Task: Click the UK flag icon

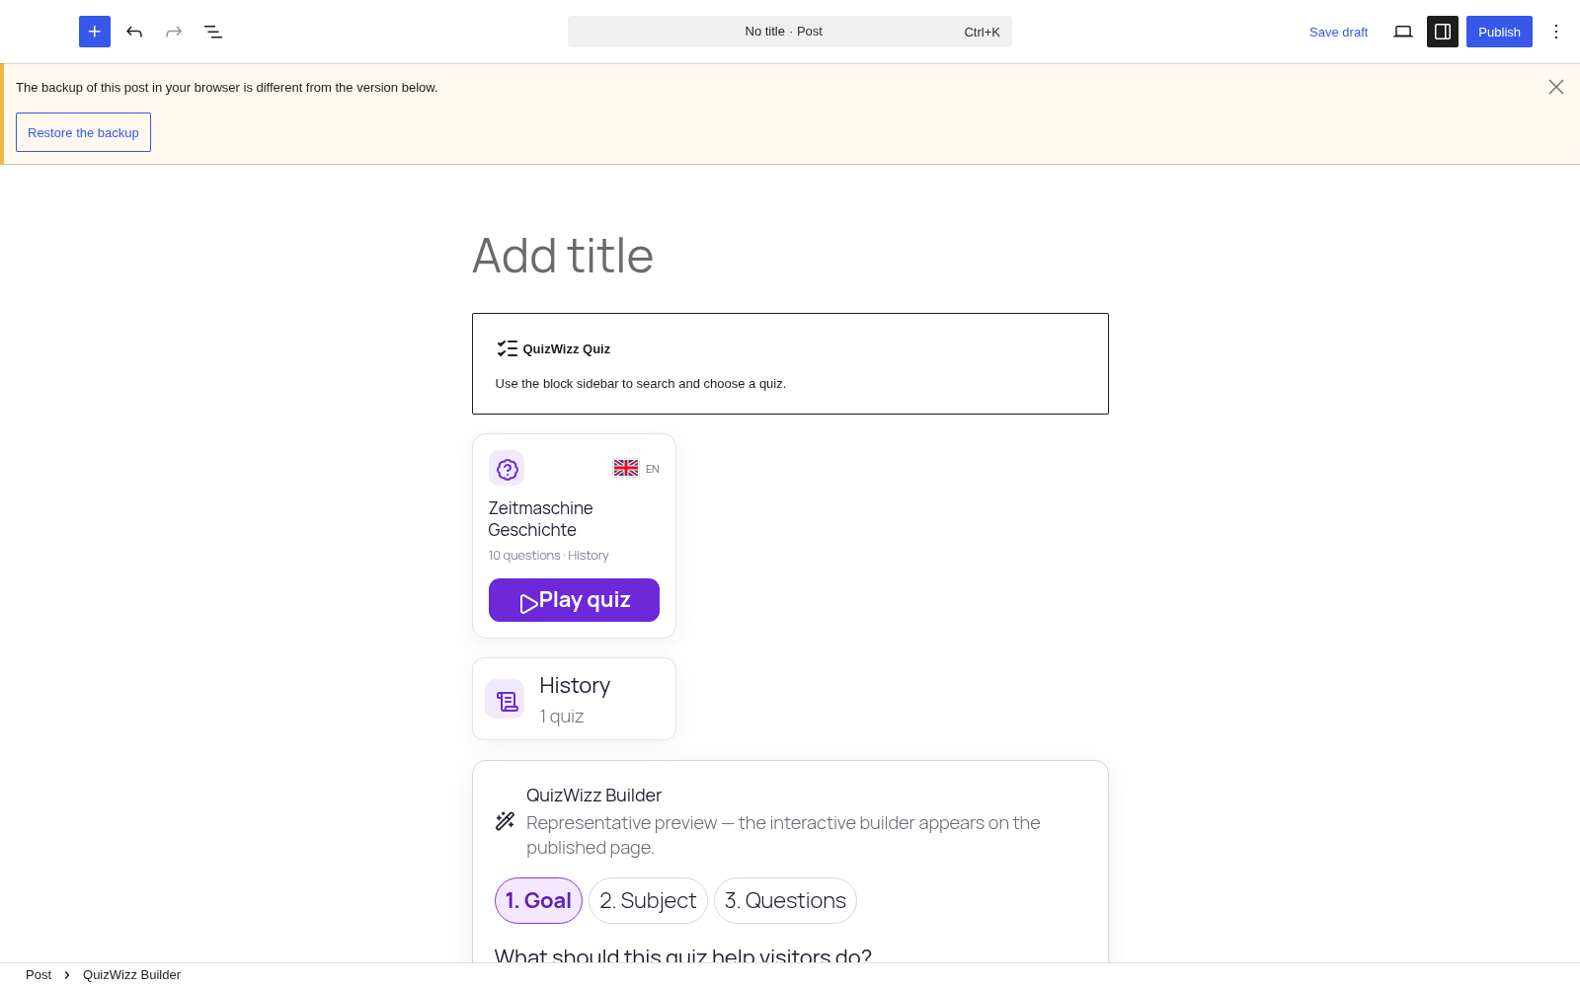Action: point(626,468)
